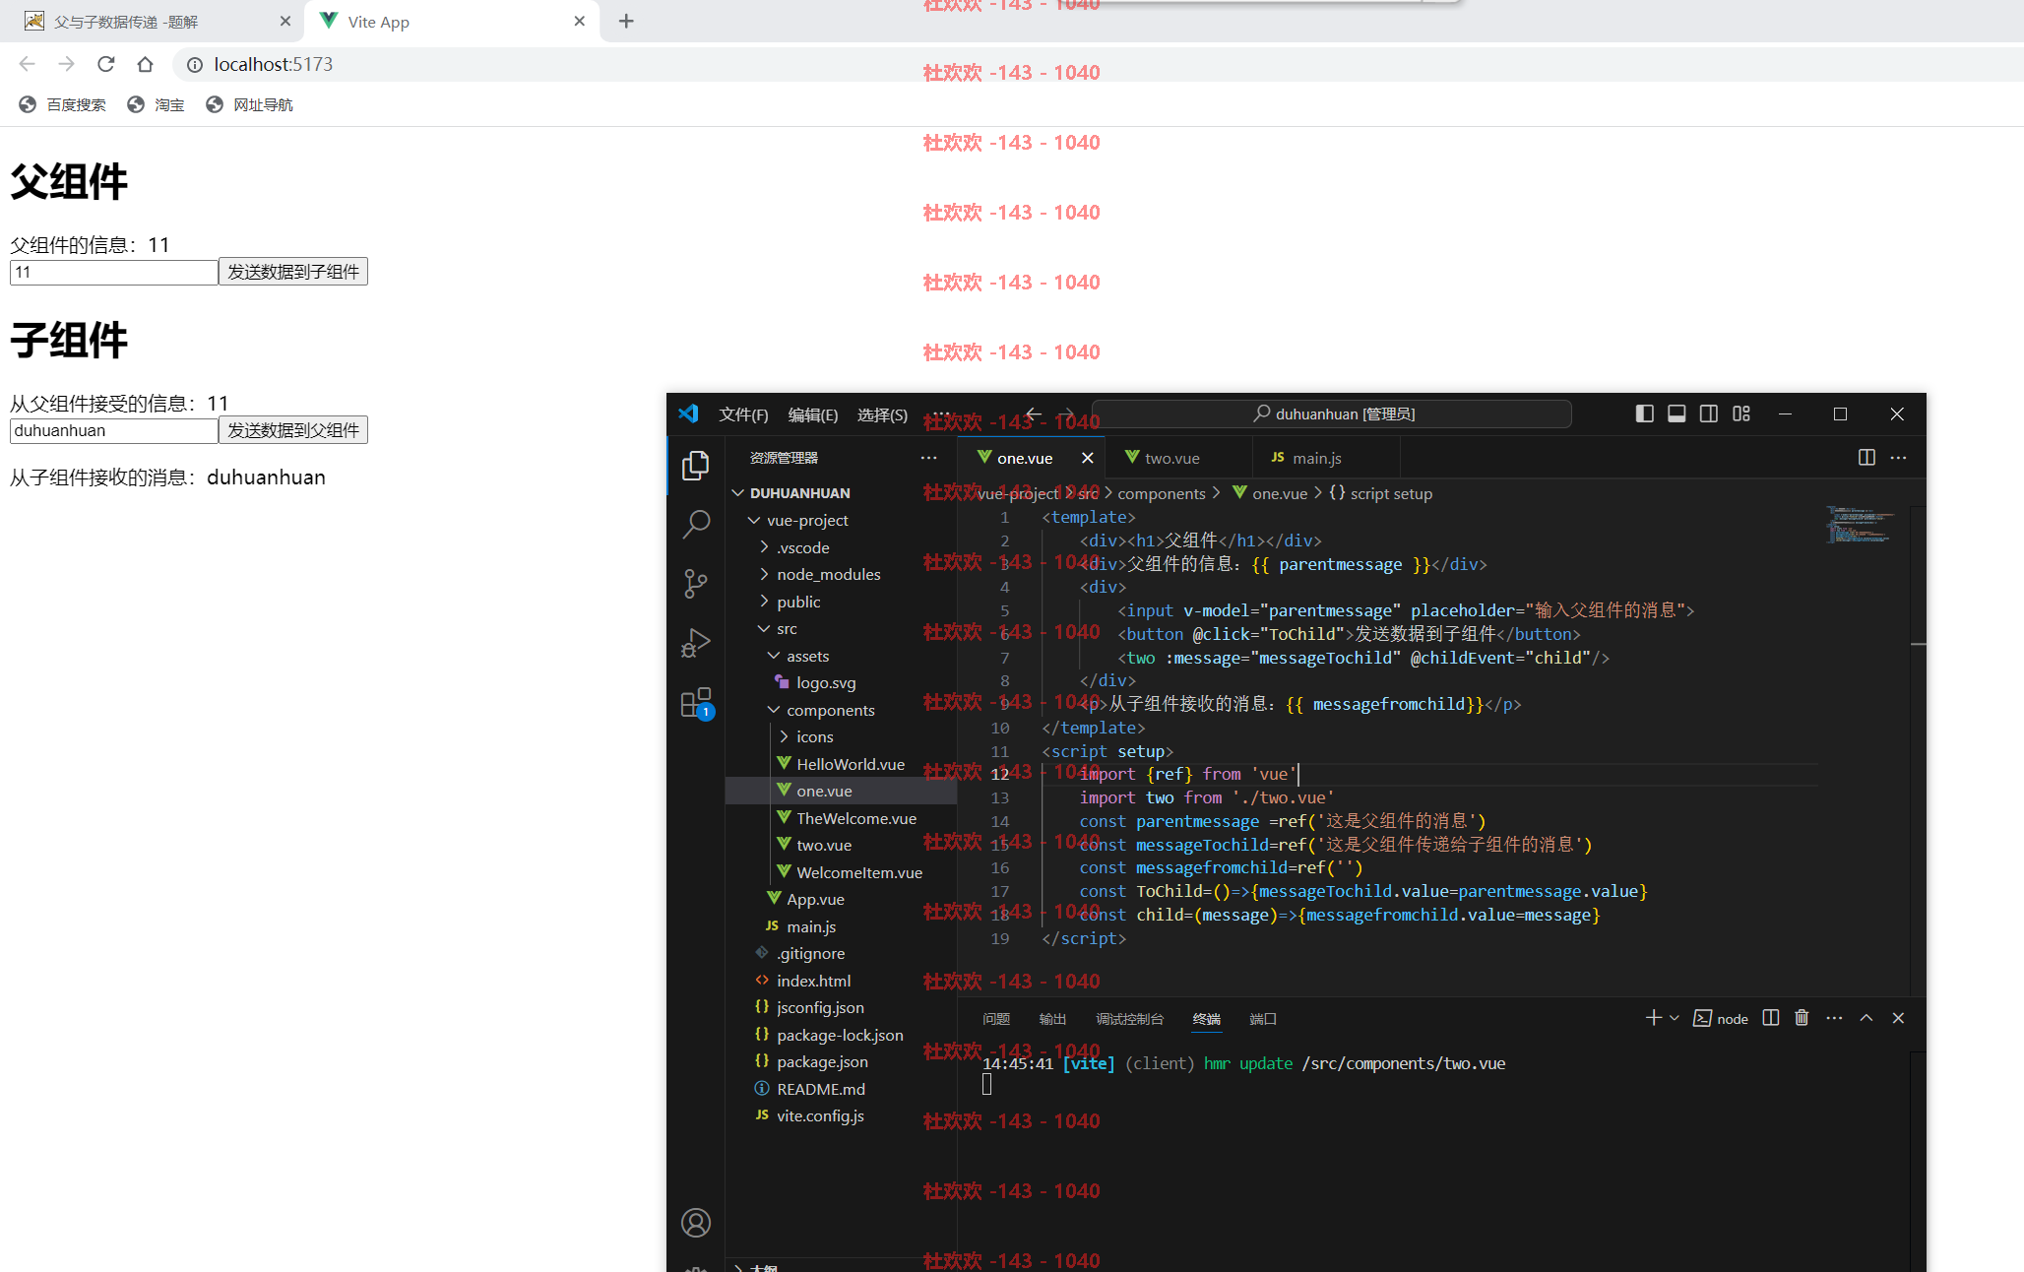Open a new browser tab

626,21
